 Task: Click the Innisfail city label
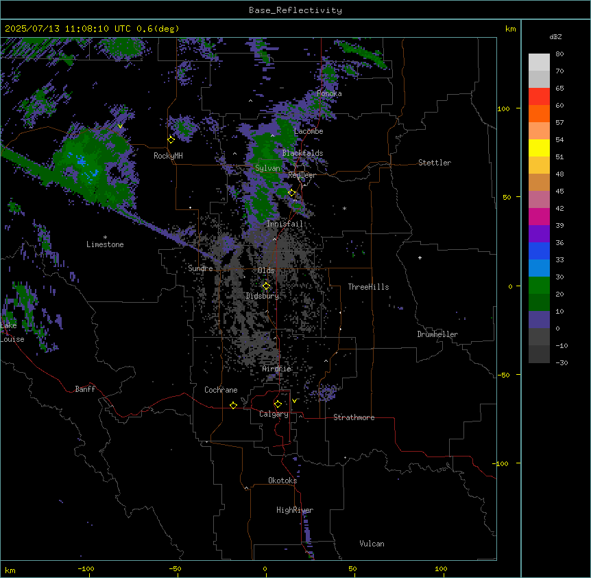(x=285, y=224)
